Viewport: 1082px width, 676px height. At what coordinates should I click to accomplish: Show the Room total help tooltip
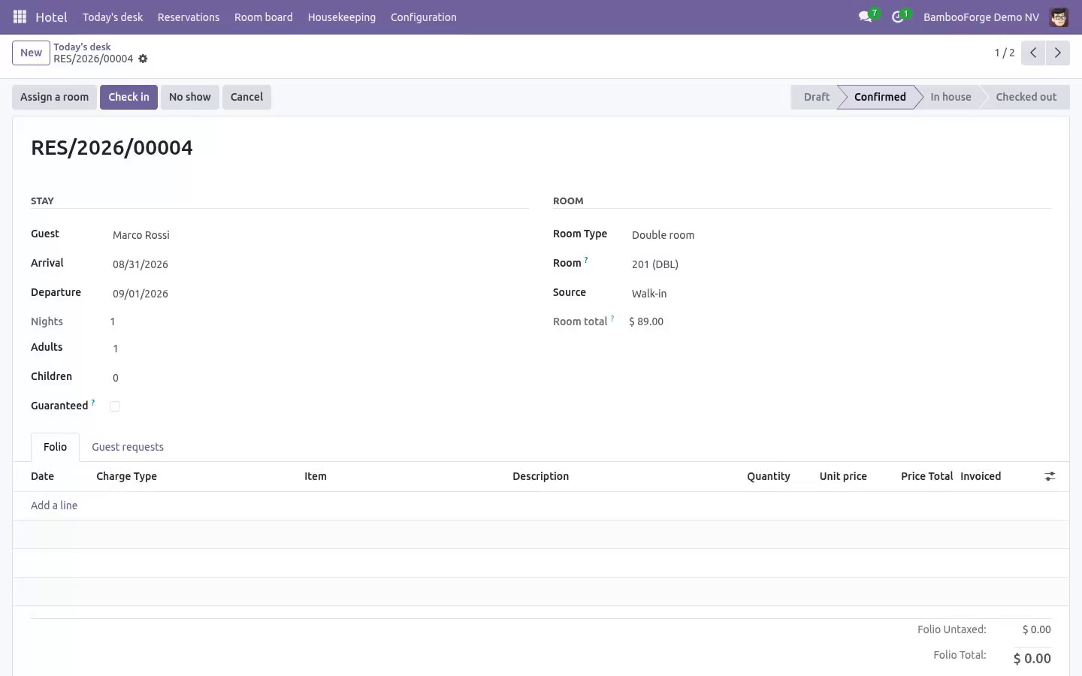(x=612, y=318)
